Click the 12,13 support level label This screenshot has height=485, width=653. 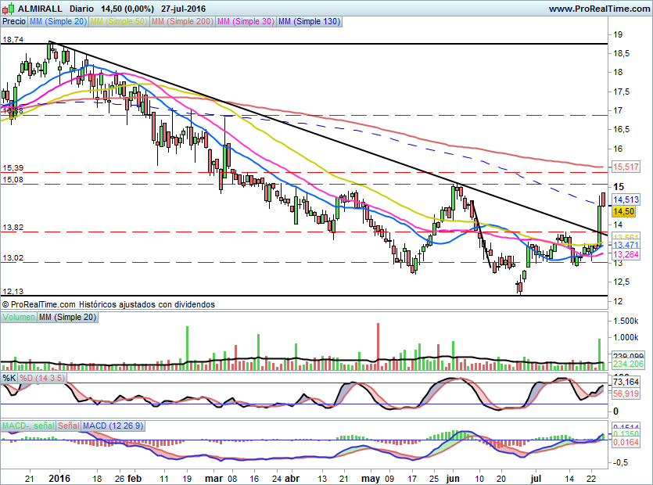13,291
